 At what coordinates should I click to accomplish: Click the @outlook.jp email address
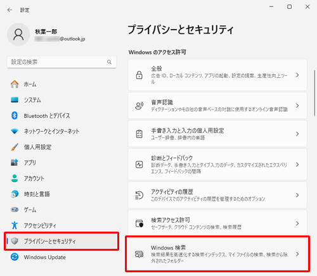pos(60,39)
